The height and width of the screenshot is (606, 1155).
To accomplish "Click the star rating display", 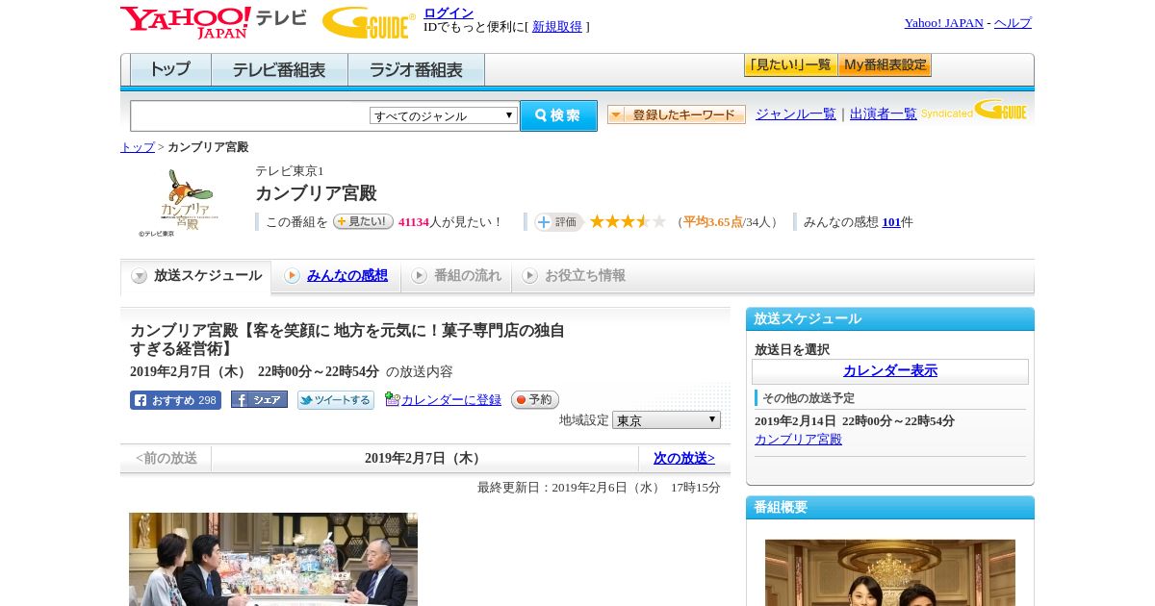I will [628, 221].
